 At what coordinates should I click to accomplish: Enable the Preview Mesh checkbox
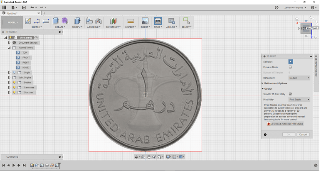pyautogui.click(x=290, y=67)
